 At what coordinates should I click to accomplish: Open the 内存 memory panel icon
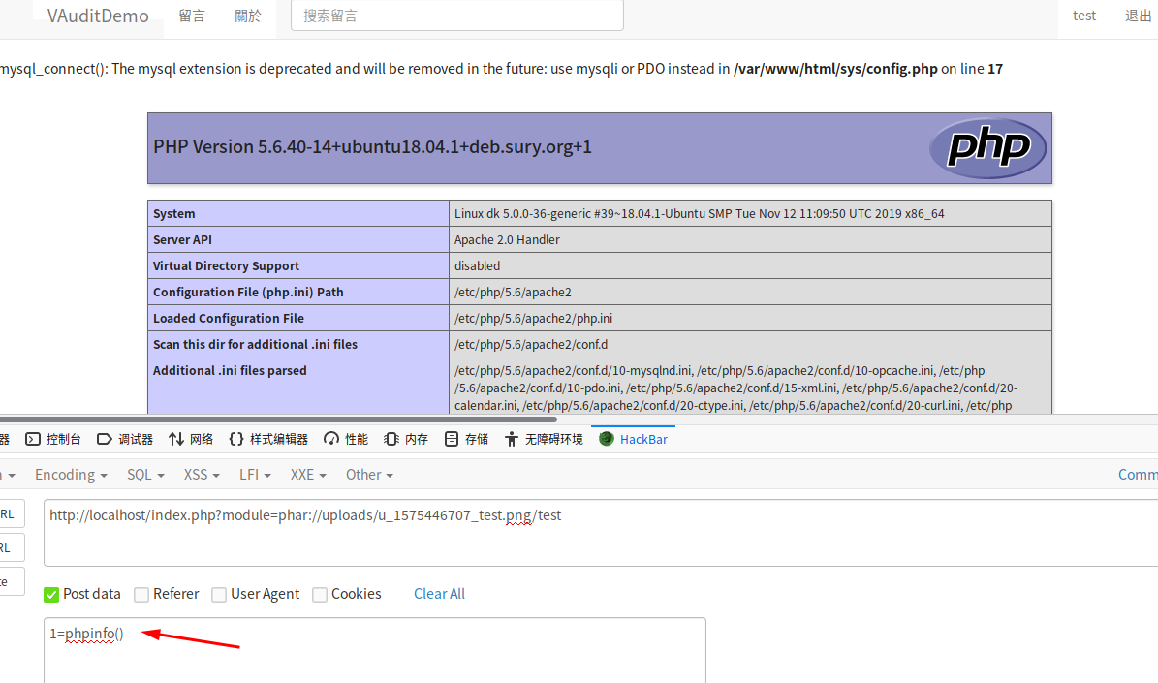(391, 439)
